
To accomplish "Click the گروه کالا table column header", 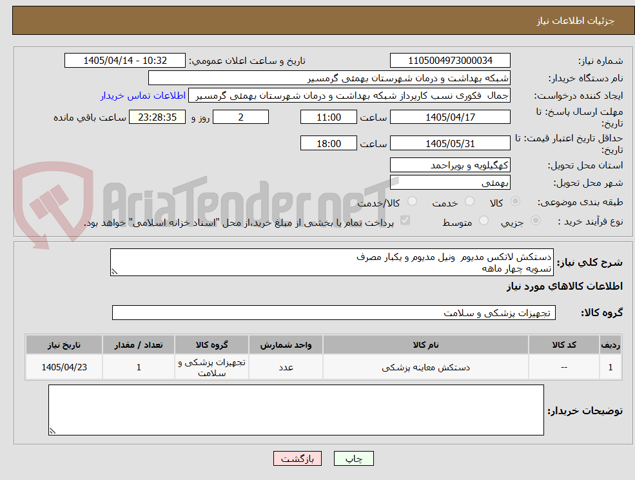I will [212, 345].
